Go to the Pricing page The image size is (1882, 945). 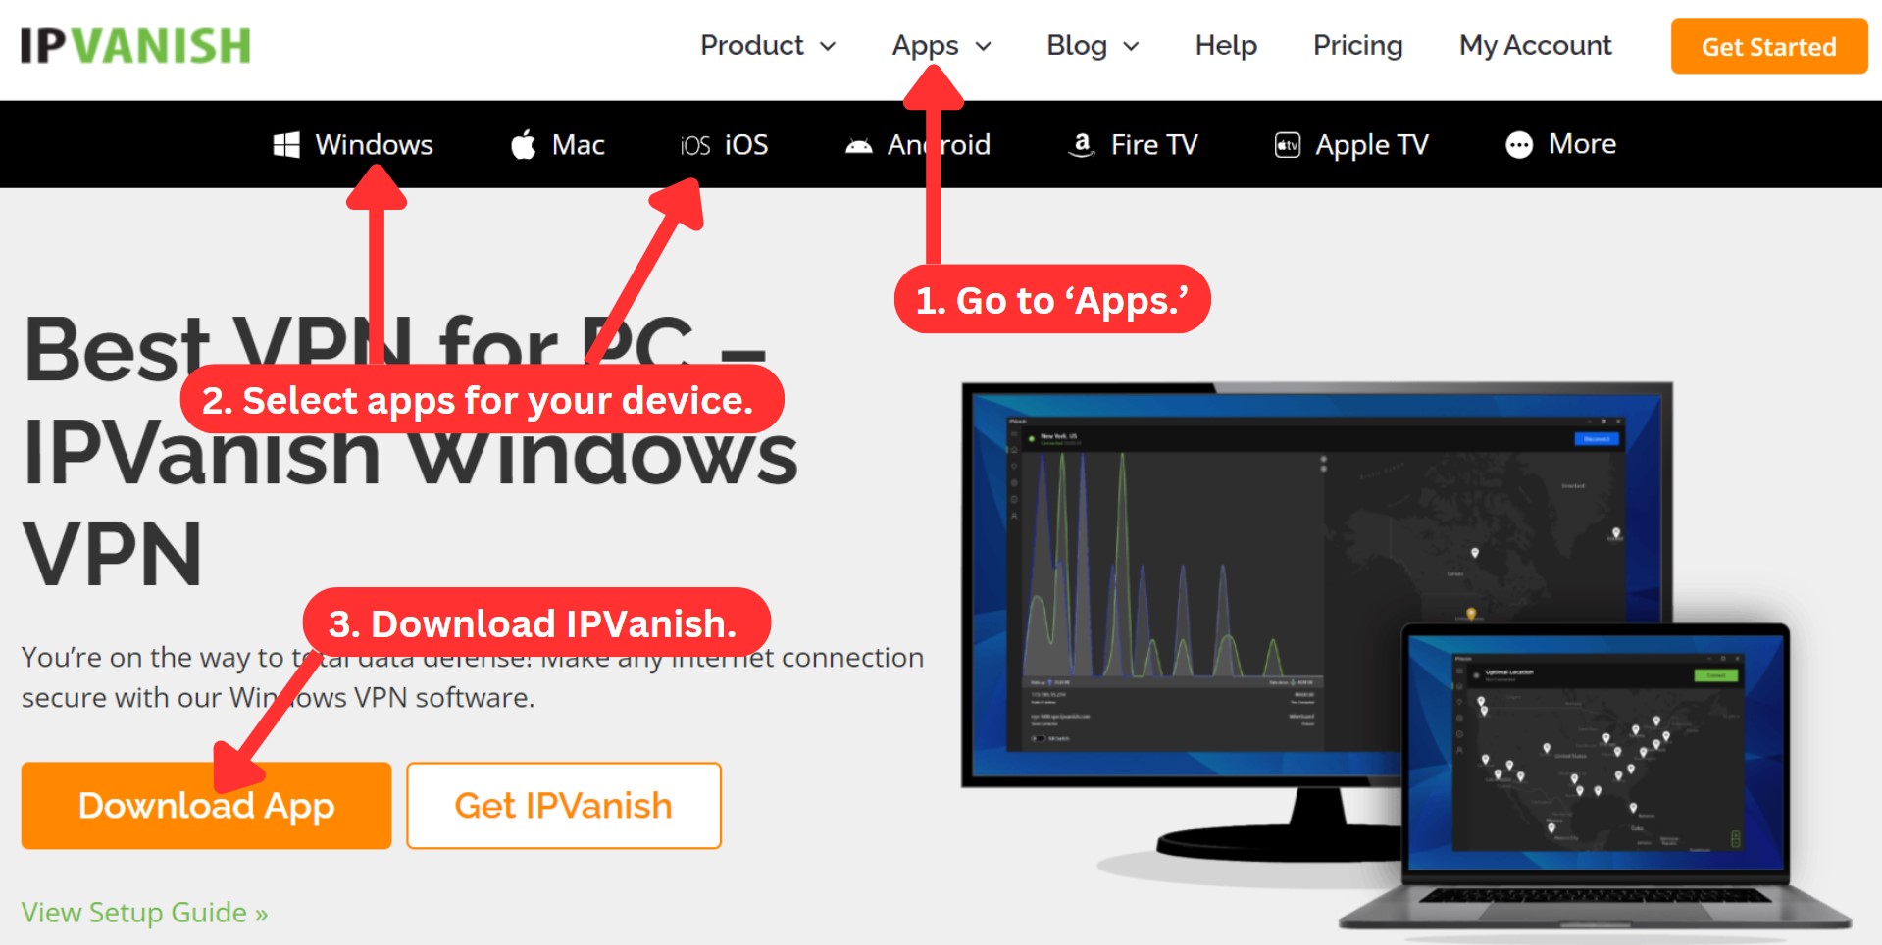click(1358, 45)
